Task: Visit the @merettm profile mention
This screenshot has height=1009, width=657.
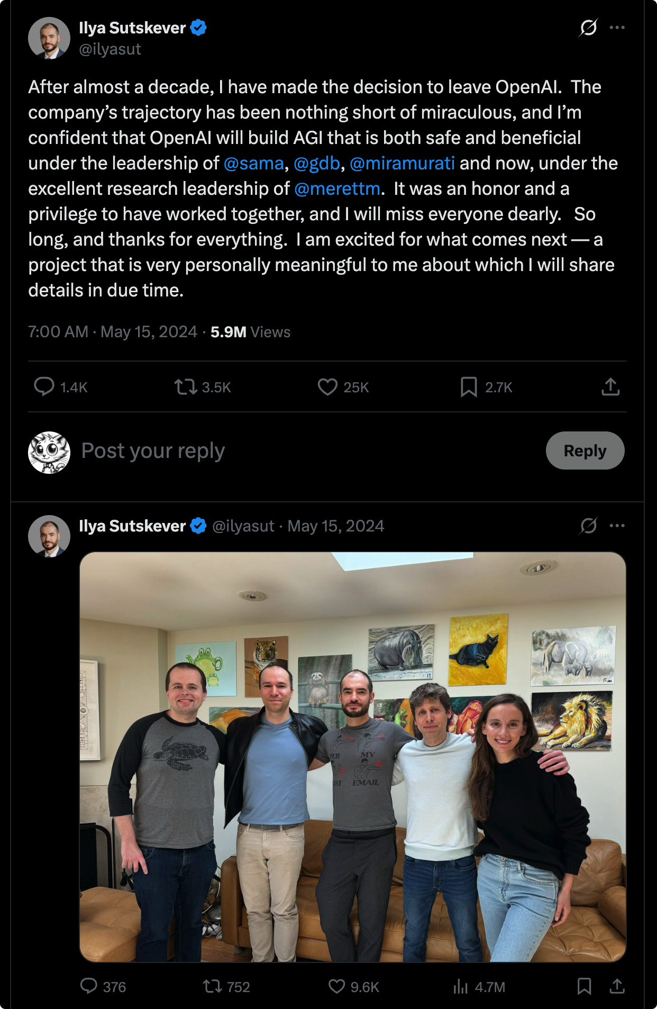Action: [x=337, y=188]
